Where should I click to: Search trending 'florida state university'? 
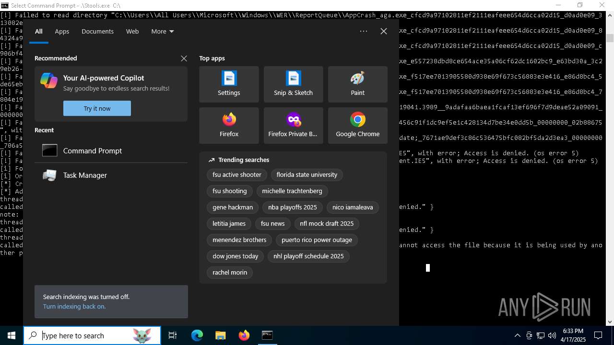coord(307,175)
